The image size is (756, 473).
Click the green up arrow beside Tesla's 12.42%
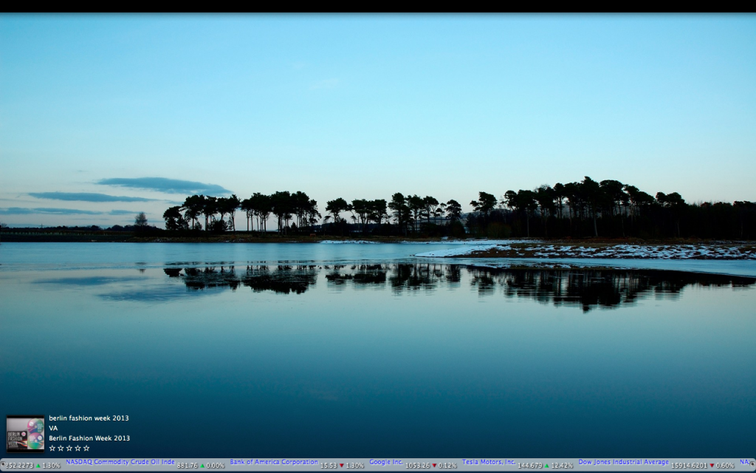click(x=547, y=466)
